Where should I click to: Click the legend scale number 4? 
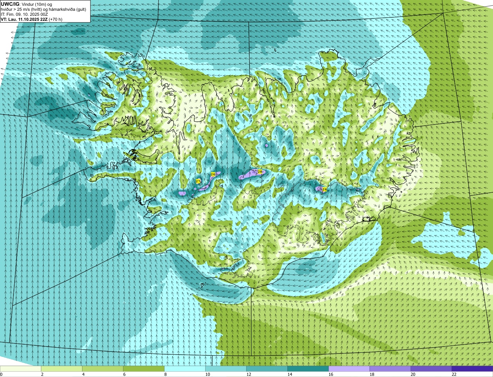tap(83, 374)
